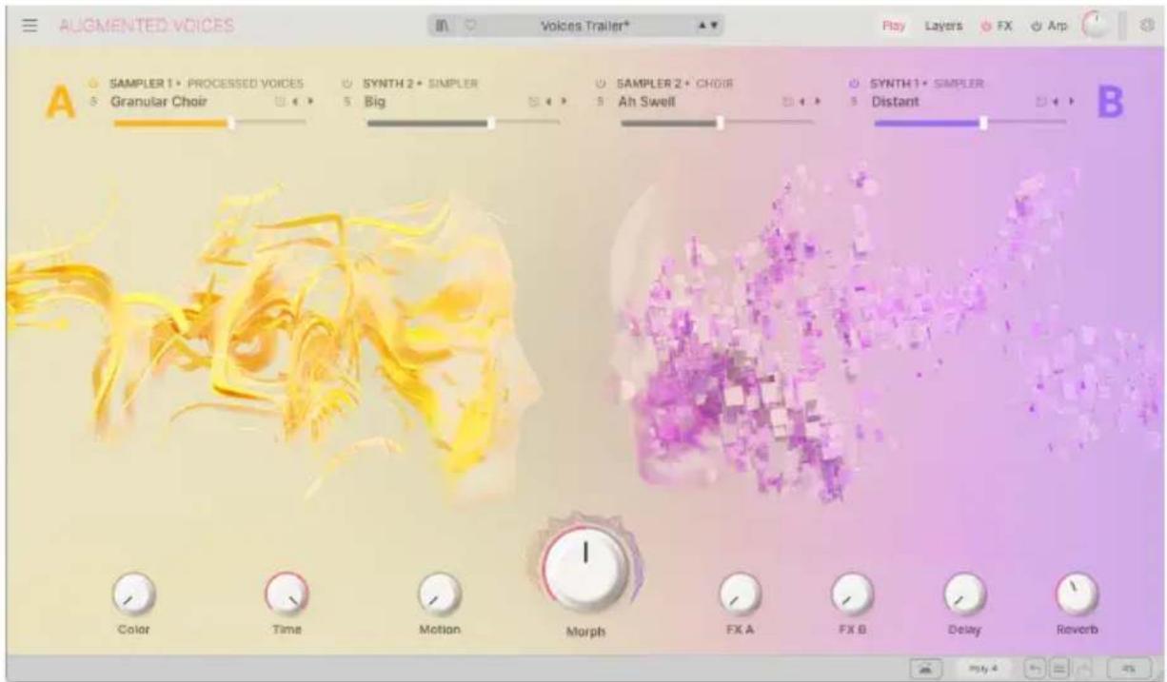Open the Ah Swell sample selector
Screen dimensions: 1167x682
(646, 101)
